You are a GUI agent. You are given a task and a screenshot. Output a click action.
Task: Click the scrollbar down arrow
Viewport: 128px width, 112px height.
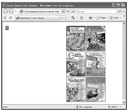124,102
